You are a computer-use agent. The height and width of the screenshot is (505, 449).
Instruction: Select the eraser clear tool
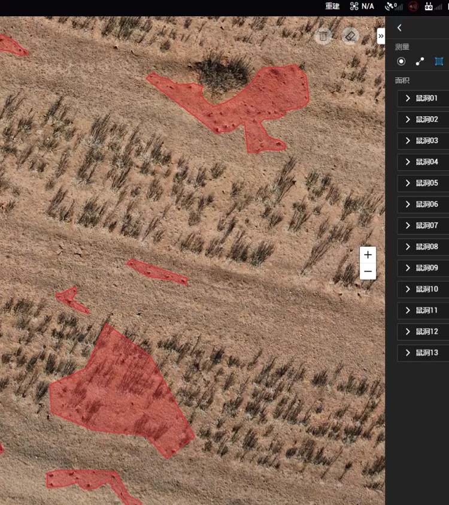coord(350,37)
